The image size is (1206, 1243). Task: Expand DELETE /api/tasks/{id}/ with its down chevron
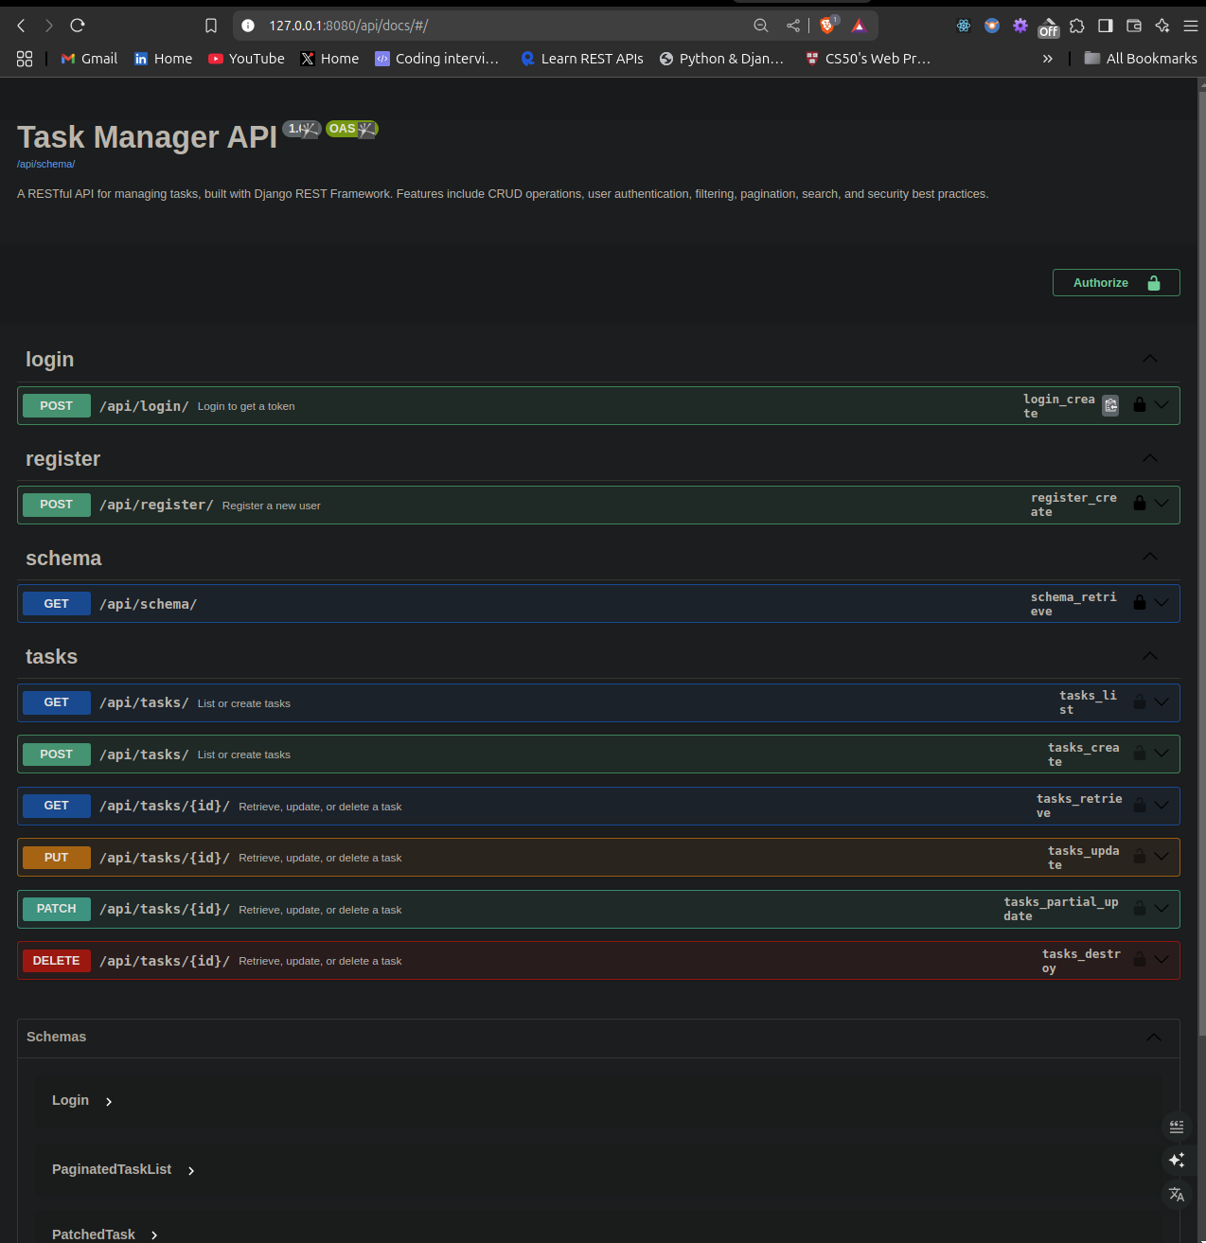(x=1162, y=960)
